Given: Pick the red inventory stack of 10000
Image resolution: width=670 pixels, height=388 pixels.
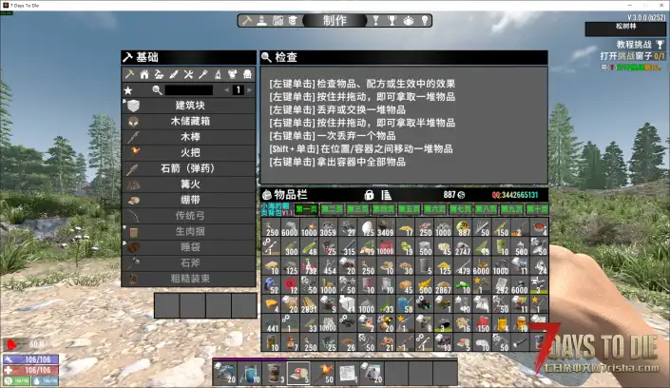Looking at the screenshot, I should click(x=386, y=247).
